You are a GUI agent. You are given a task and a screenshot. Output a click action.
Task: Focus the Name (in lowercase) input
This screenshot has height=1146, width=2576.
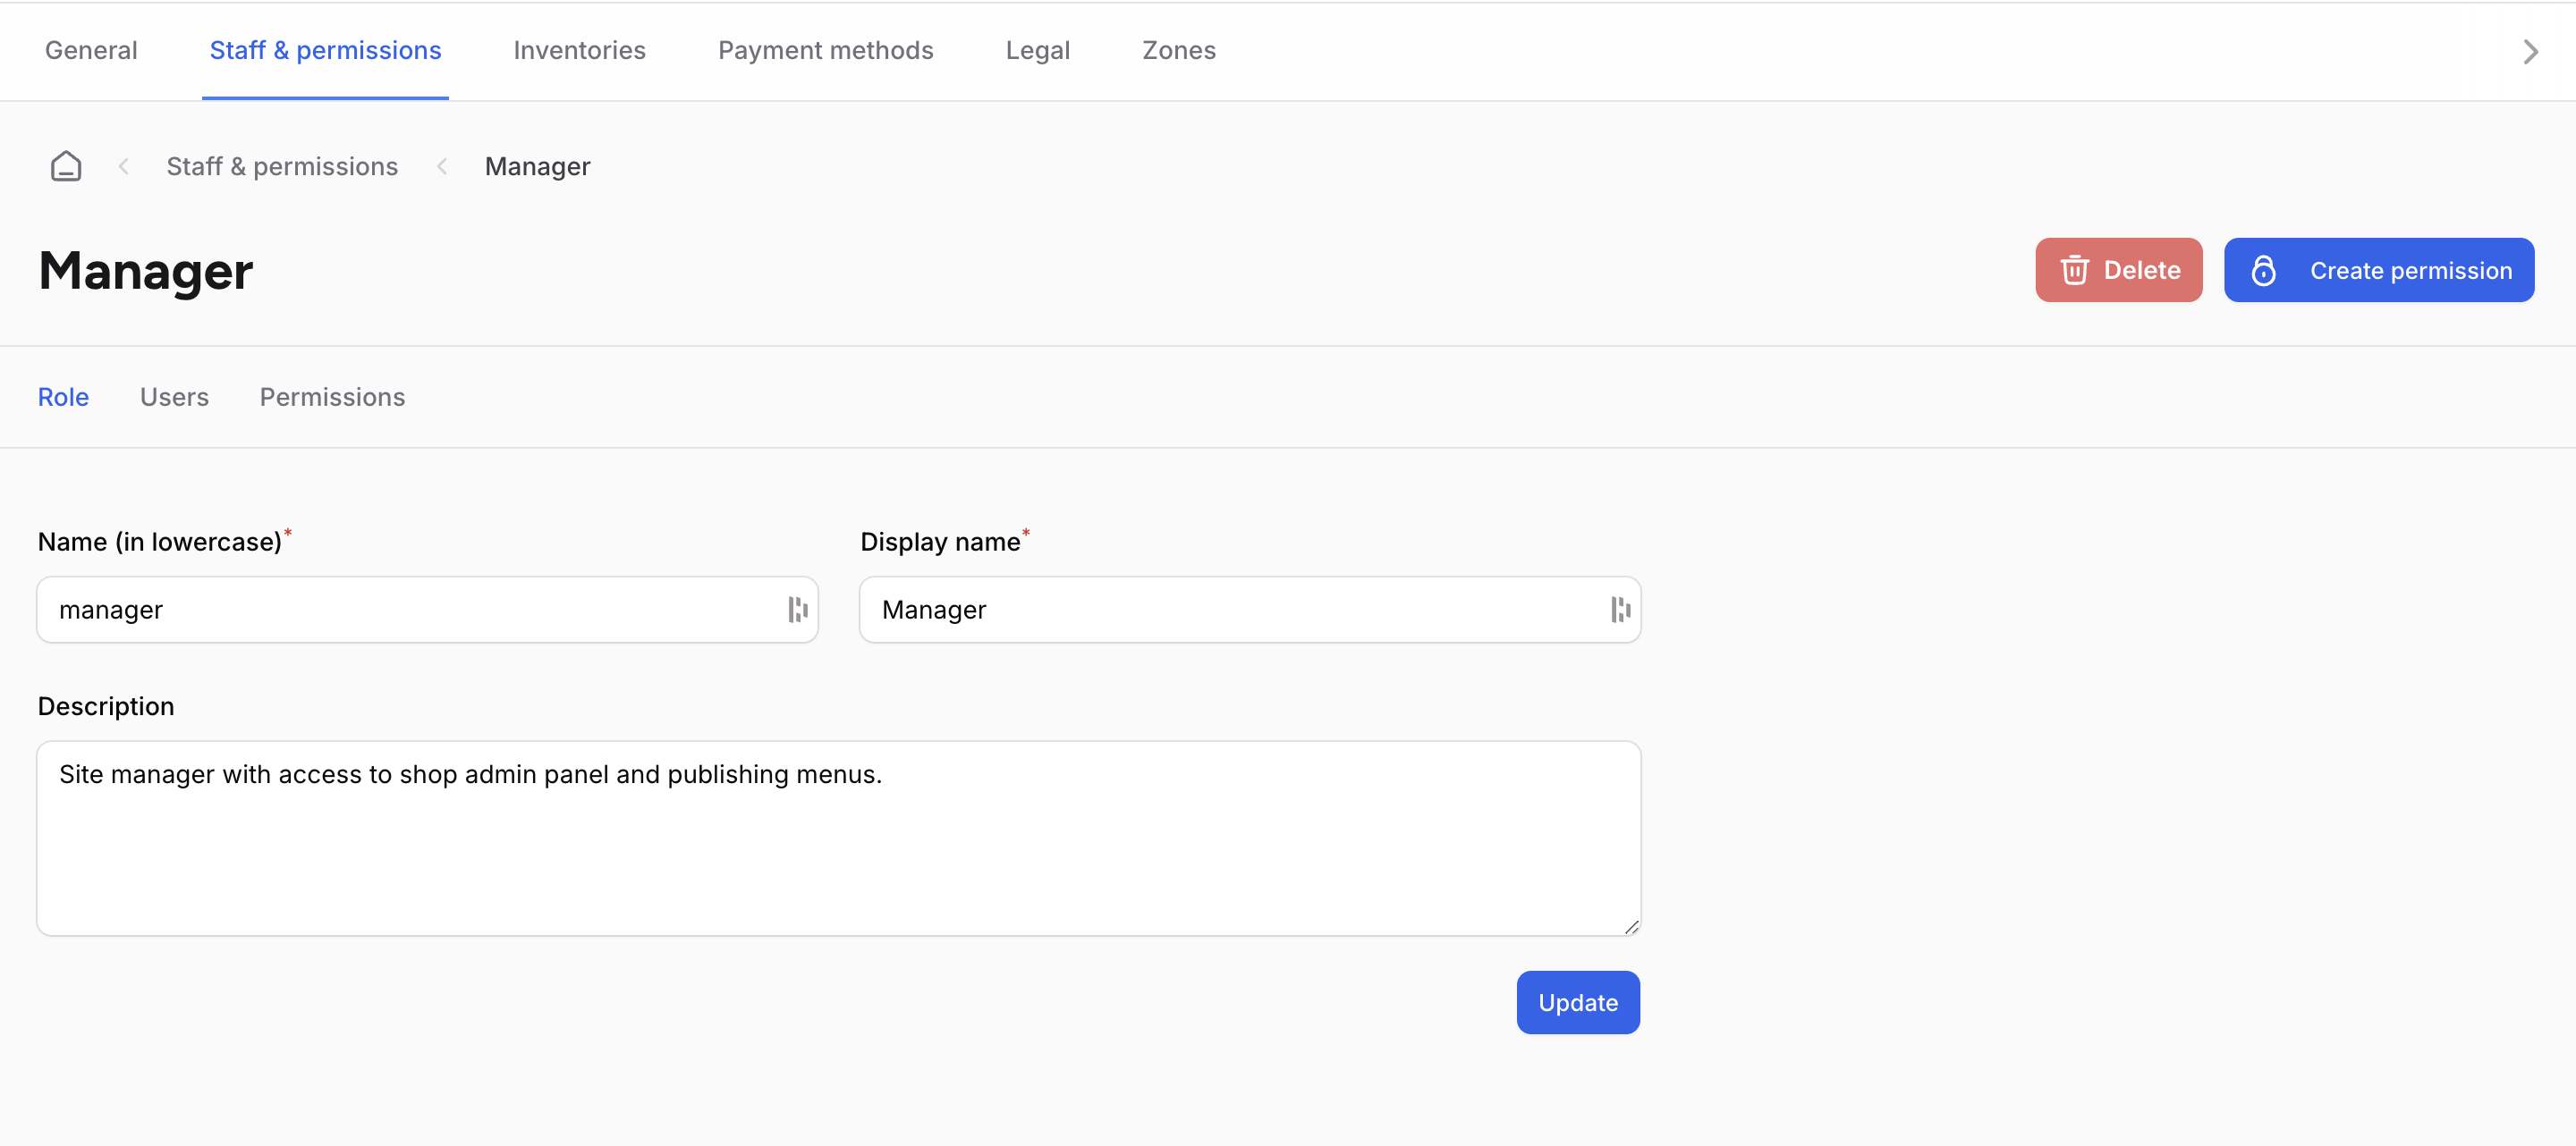click(x=410, y=610)
